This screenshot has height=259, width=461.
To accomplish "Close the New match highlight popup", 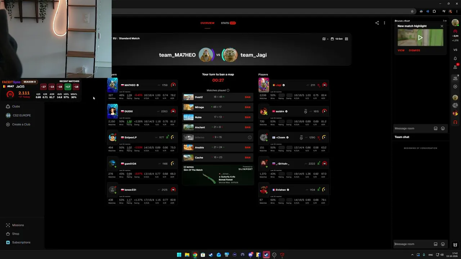I will pos(442,26).
